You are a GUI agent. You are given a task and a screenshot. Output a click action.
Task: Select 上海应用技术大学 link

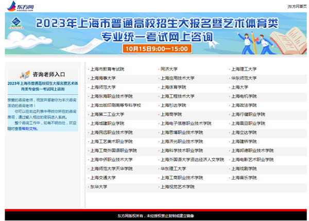tap(178, 78)
